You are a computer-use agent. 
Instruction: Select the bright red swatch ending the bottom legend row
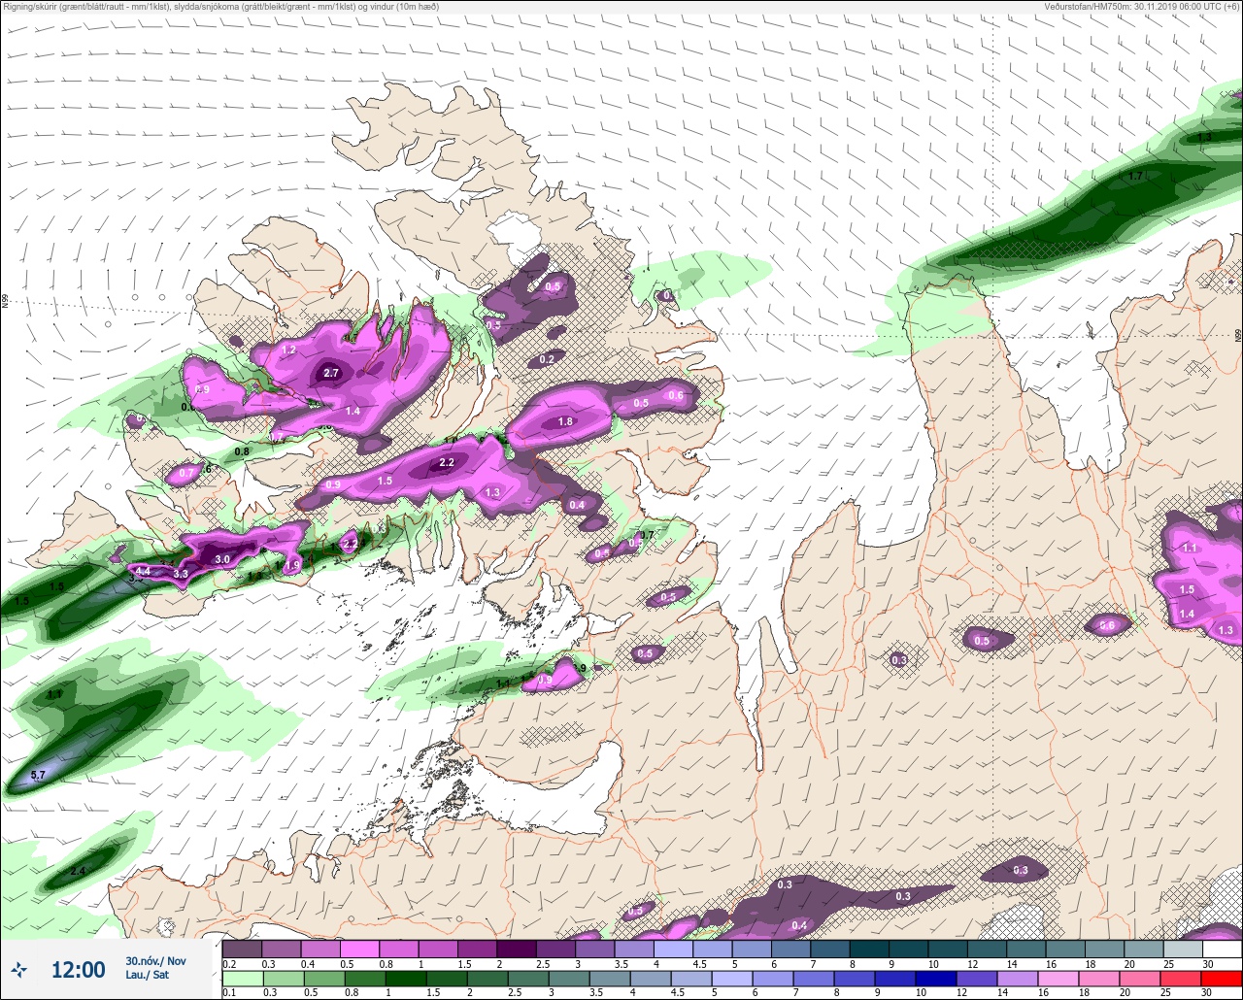click(x=1222, y=980)
